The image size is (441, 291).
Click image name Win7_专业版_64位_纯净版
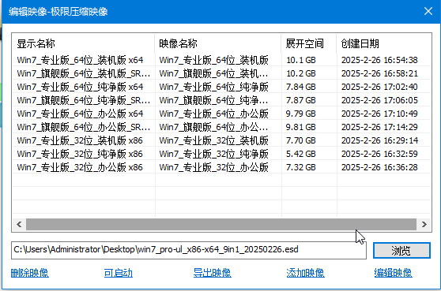click(x=213, y=87)
